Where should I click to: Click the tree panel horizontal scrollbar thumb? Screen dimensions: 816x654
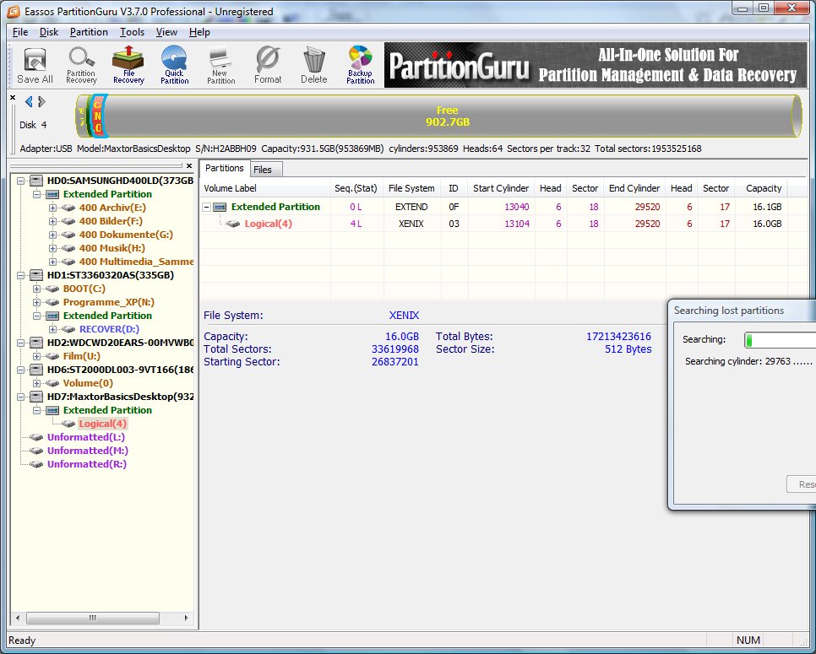click(93, 618)
